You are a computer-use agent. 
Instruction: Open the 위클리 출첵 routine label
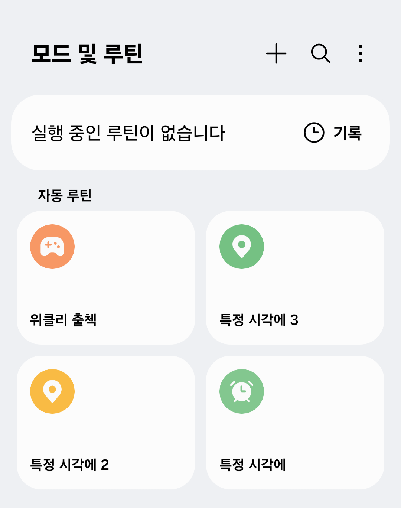click(x=63, y=320)
